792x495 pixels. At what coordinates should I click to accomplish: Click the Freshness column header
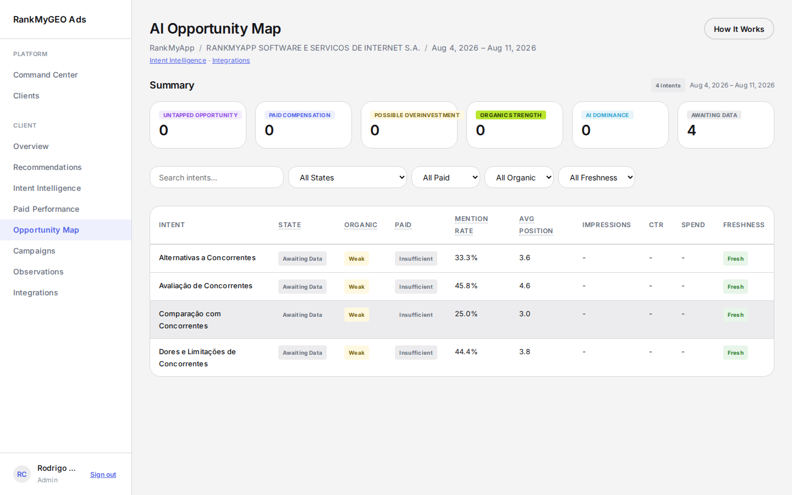pyautogui.click(x=744, y=225)
